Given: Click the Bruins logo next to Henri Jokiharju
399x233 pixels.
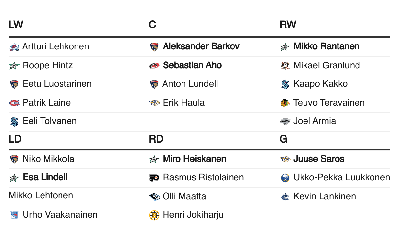Looking at the screenshot, I should pos(154,215).
